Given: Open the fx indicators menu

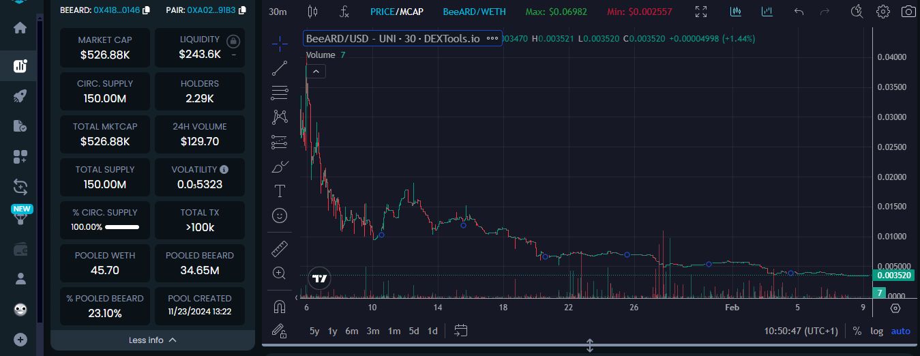Looking at the screenshot, I should click(345, 12).
